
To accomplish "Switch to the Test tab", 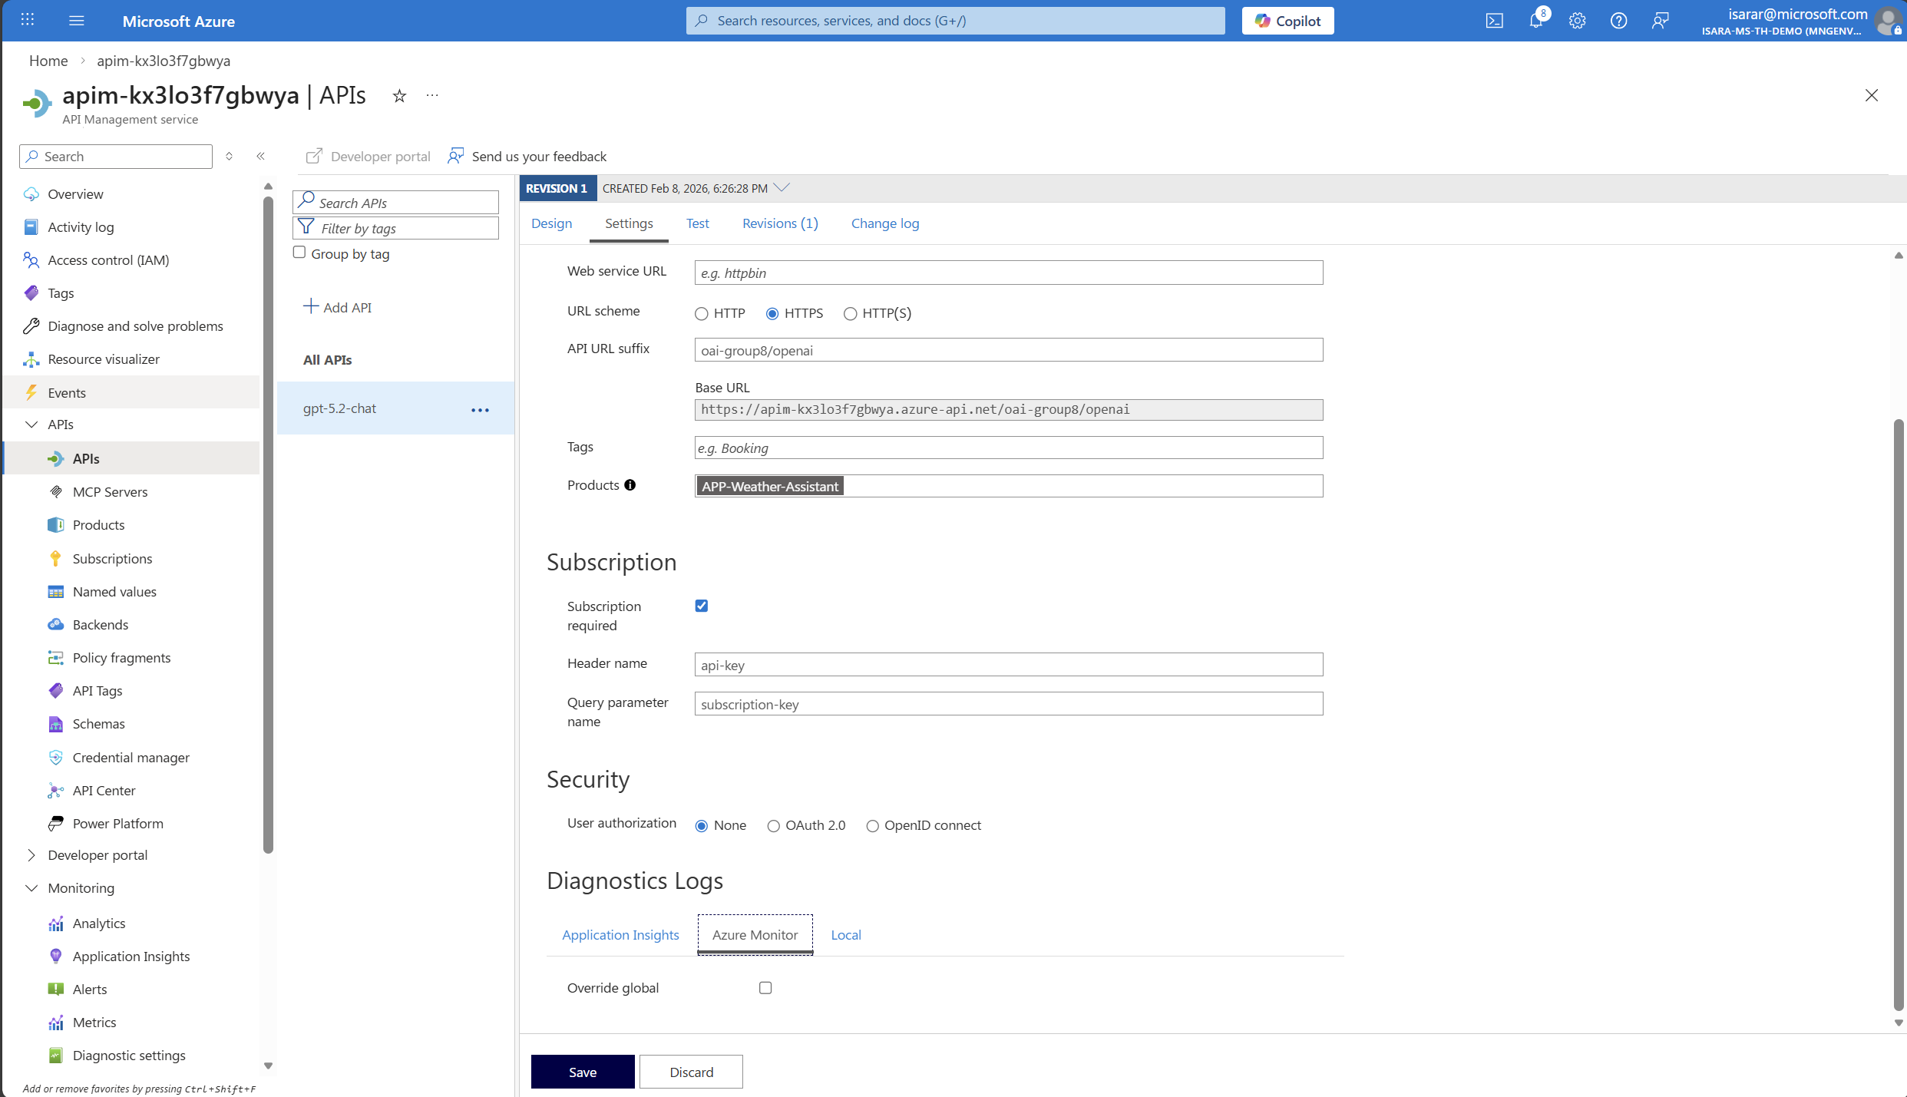I will (x=697, y=223).
